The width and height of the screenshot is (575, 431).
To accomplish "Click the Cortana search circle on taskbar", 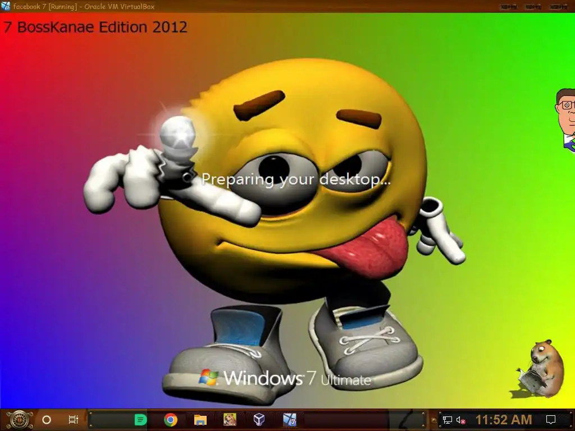I will coord(47,420).
